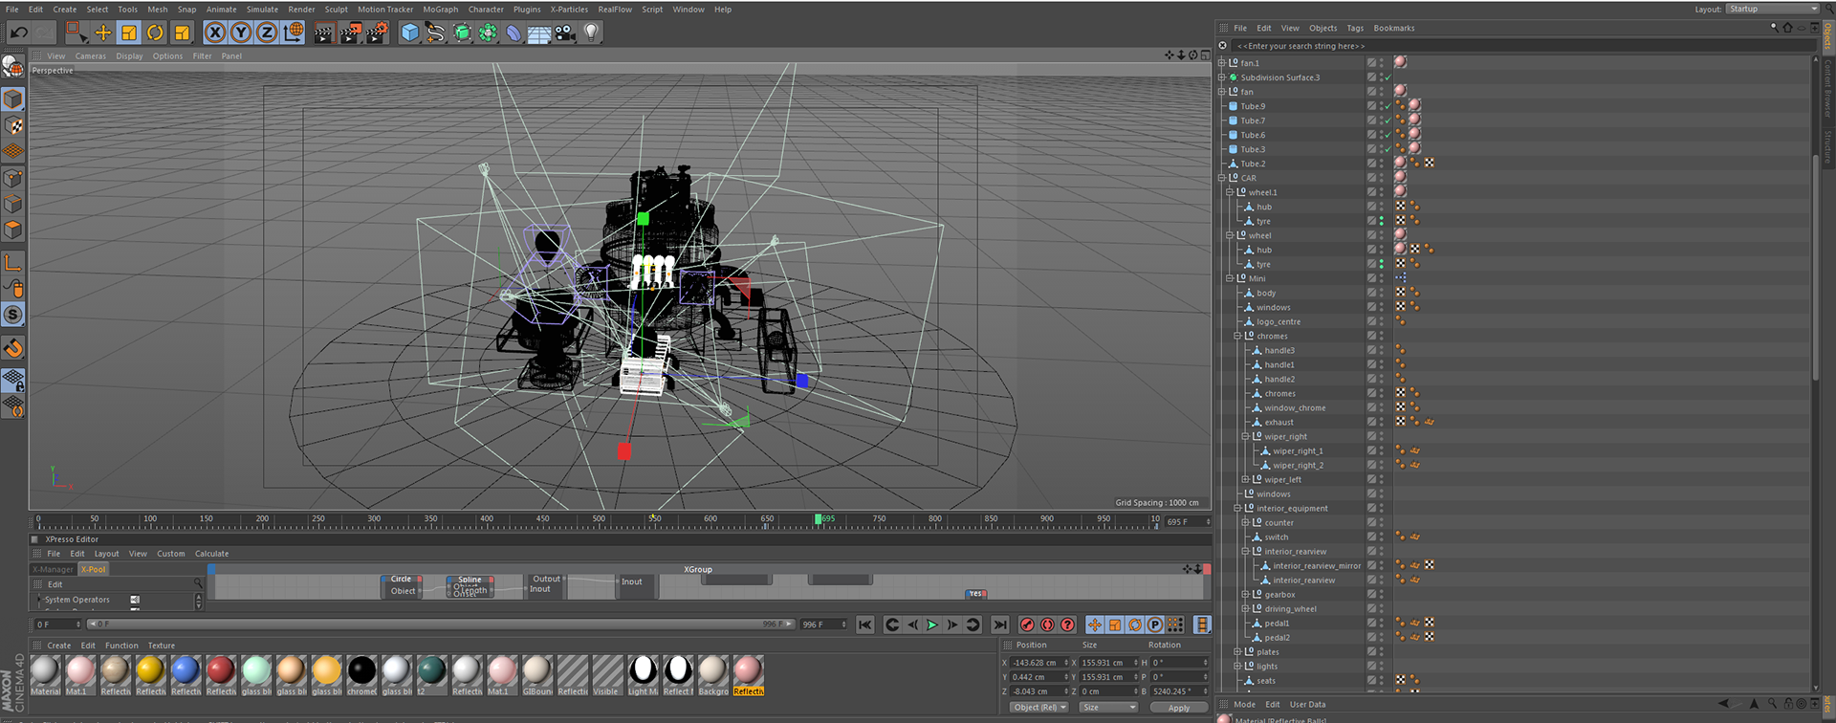Select the Move tool in toolbar
Screen dimensions: 1836x723
[x=102, y=33]
